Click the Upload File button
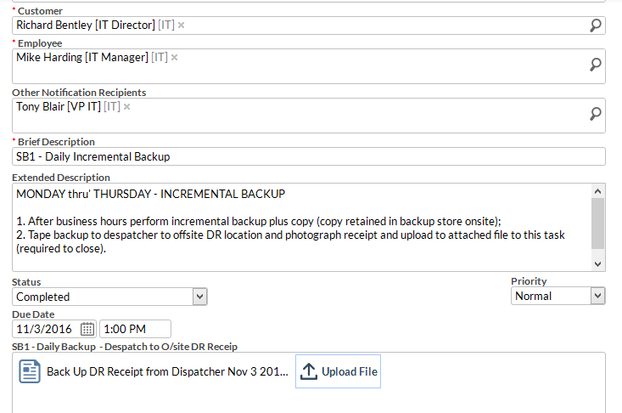Image resolution: width=622 pixels, height=413 pixels. [x=338, y=371]
